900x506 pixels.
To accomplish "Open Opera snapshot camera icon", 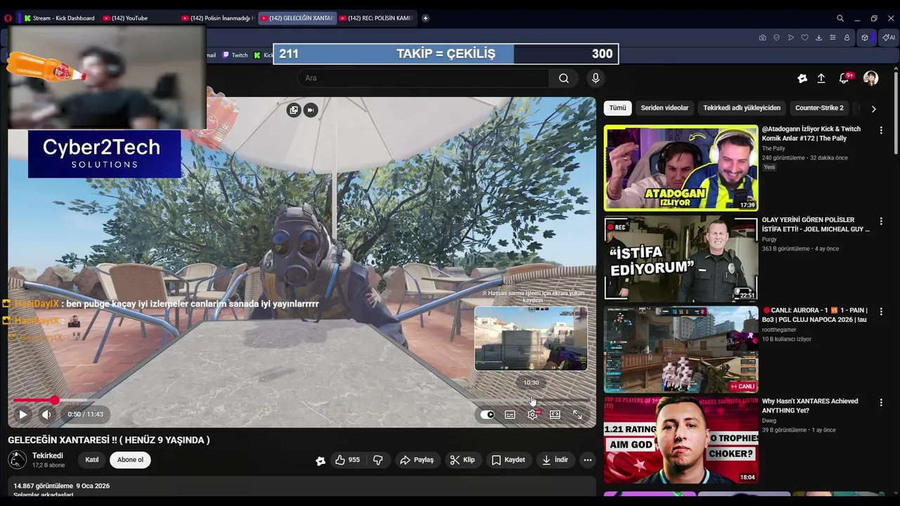I will [762, 38].
